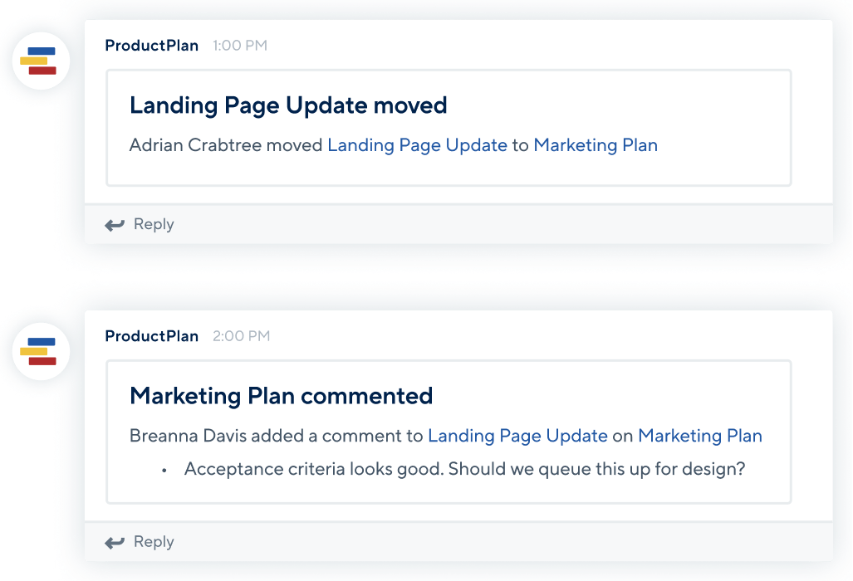Click the "Acceptance criteria looks good" comment text
The height and width of the screenshot is (581, 853).
coord(464,469)
